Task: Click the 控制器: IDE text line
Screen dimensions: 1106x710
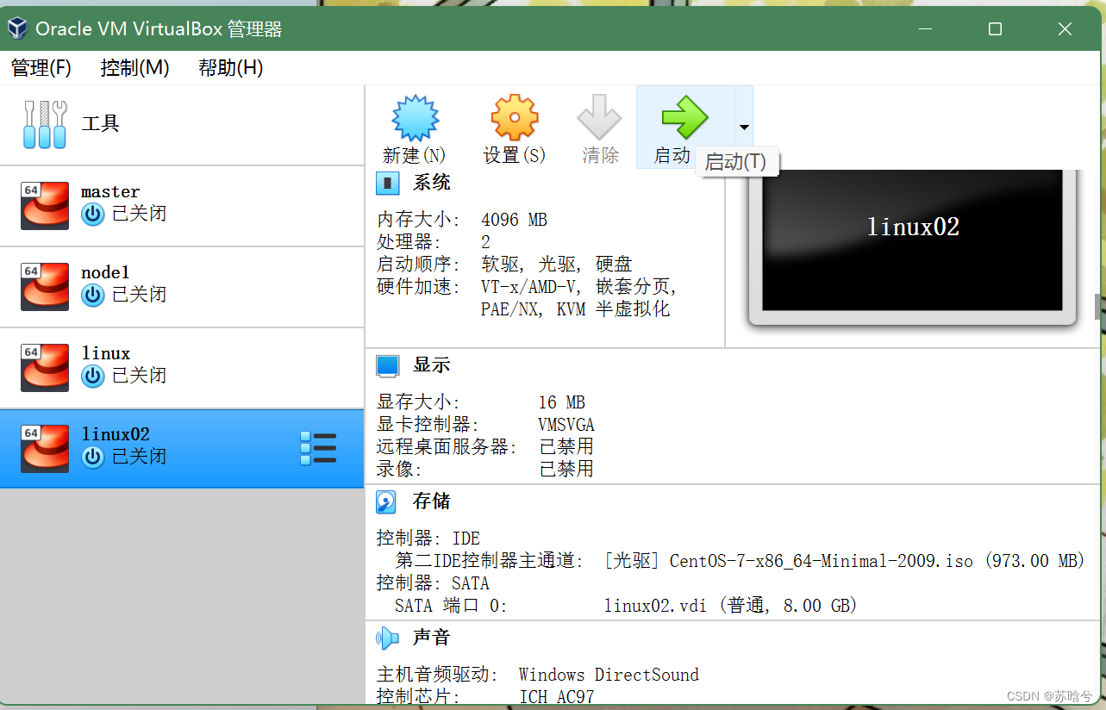Action: pos(428,539)
